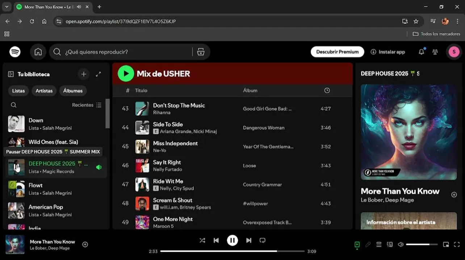Screen dimensions: 465x260
Task: Click Instalar app
Action: pos(387,52)
